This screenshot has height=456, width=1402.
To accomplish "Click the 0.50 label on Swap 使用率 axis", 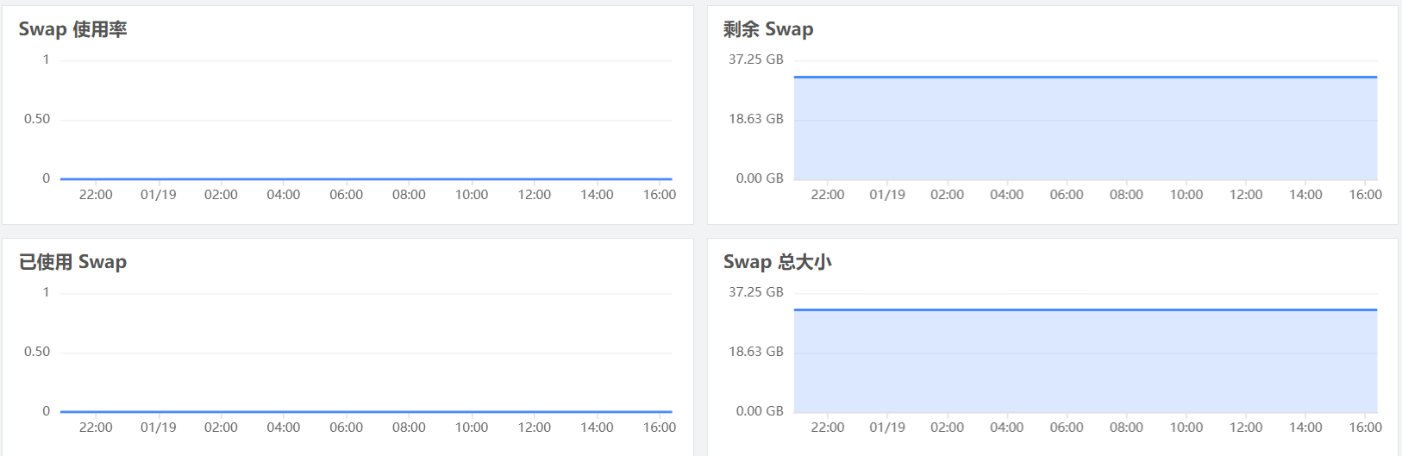I will 37,119.
